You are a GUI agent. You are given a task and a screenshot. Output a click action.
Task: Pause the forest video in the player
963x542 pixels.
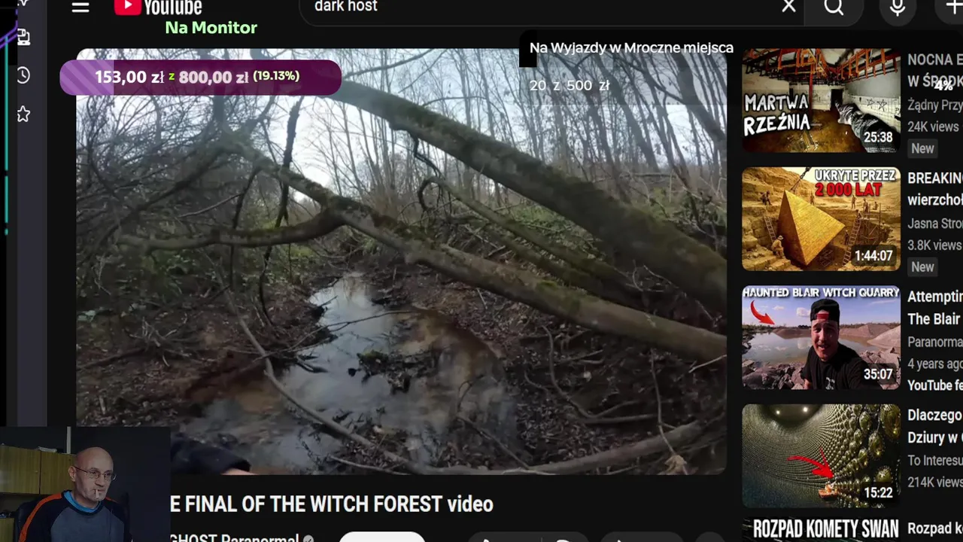[401, 262]
